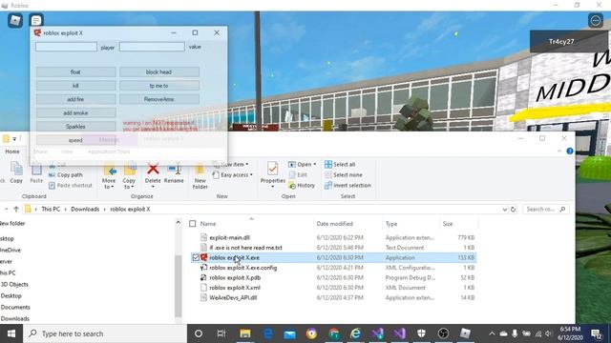Screen dimensions: 611x343
Task: Open the address bar history dropdown
Action: coord(505,210)
